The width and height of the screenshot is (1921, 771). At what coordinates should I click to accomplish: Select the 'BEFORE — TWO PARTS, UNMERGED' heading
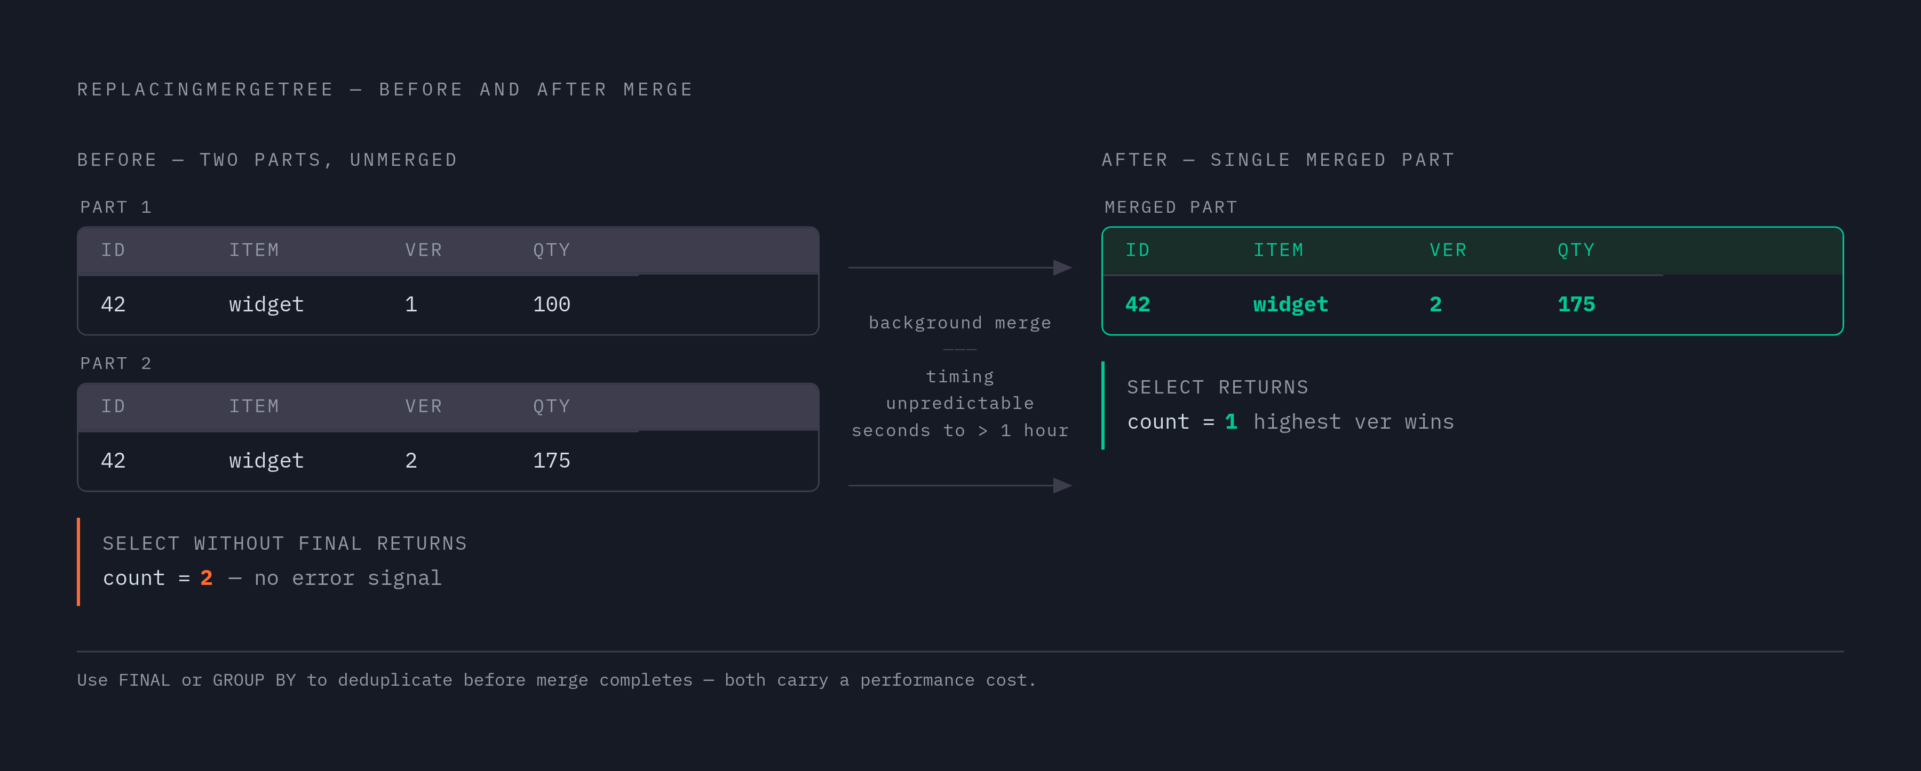267,160
